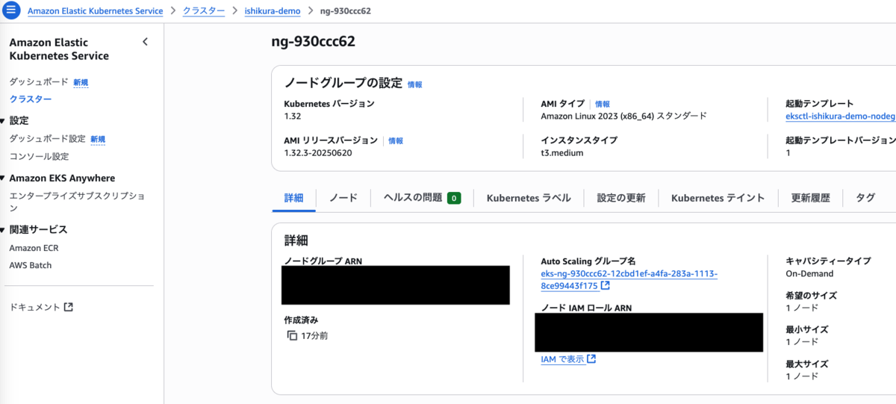The height and width of the screenshot is (404, 896).
Task: Click 情報 link next to ノードグループの設定
Action: (414, 84)
